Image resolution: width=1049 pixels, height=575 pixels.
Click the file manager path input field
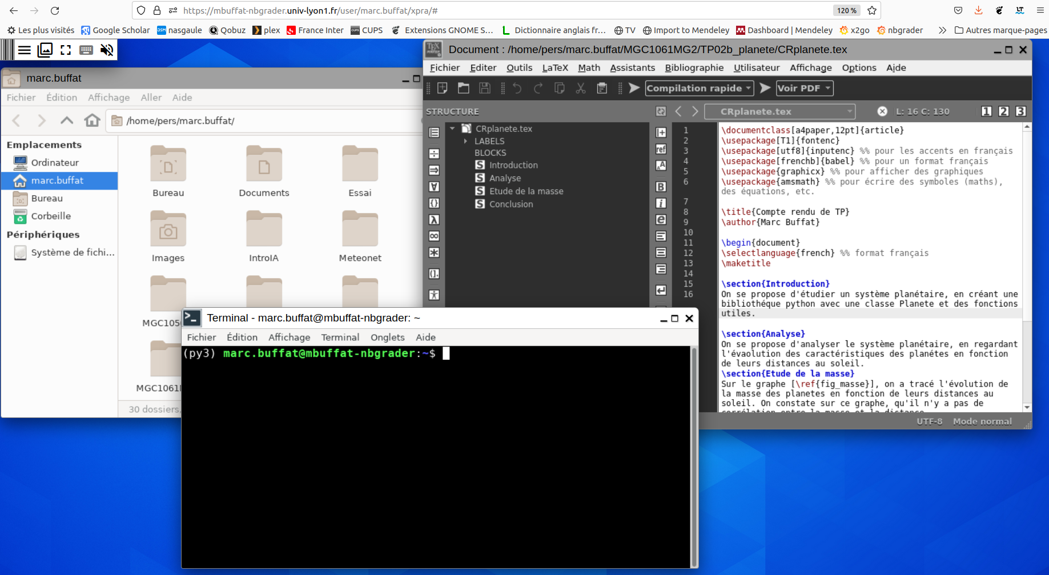click(268, 121)
